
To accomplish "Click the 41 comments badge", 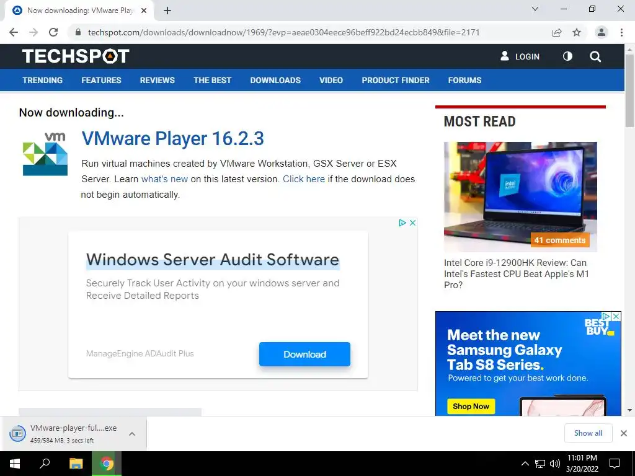I will pos(560,240).
